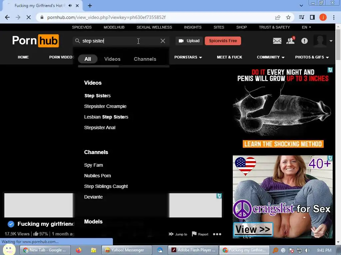The height and width of the screenshot is (255, 341).
Task: Click the scrollbar down arrow at page bottom
Action: tap(338, 242)
